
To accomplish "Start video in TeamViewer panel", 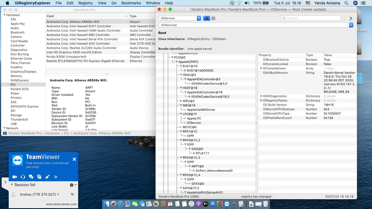I will pyautogui.click(x=15, y=177).
